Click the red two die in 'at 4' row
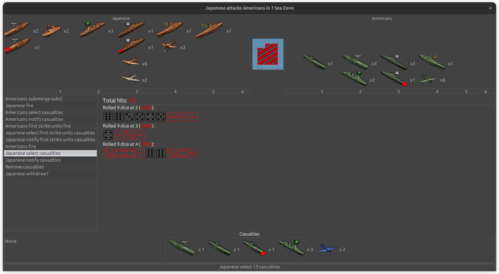 (193, 153)
